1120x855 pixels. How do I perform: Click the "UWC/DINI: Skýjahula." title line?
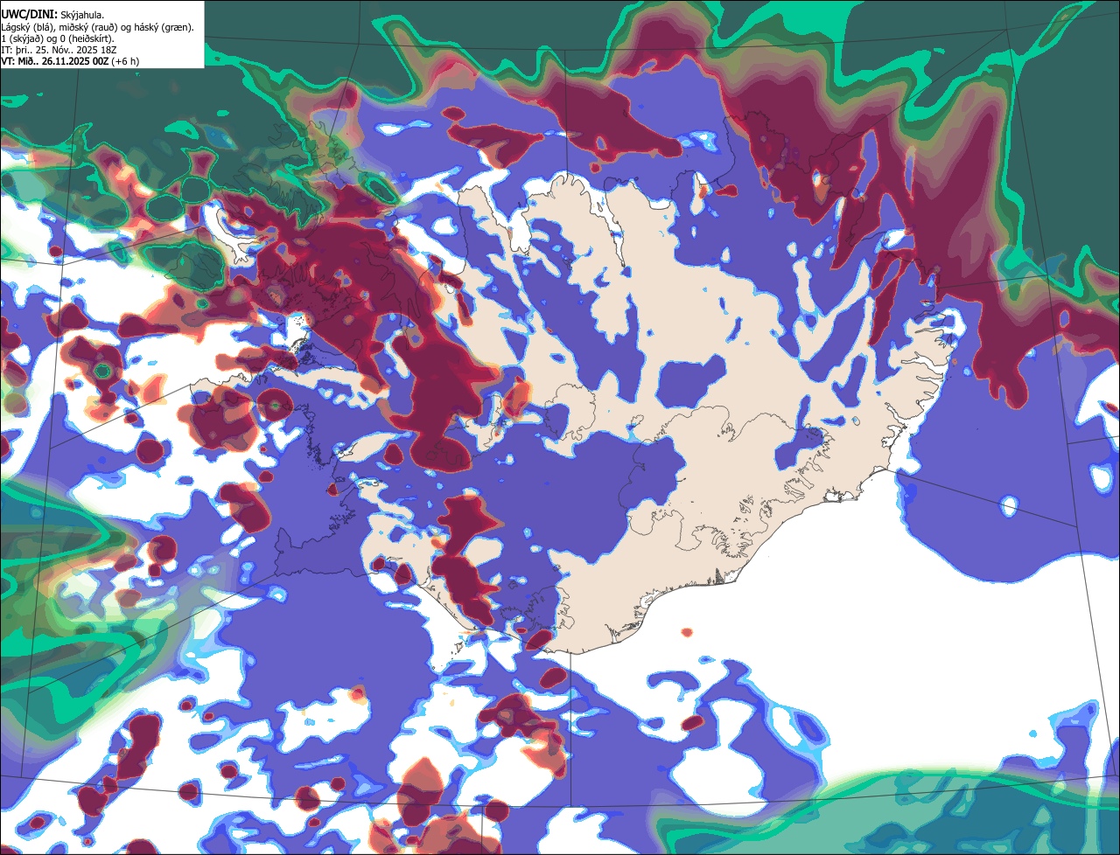[52, 15]
